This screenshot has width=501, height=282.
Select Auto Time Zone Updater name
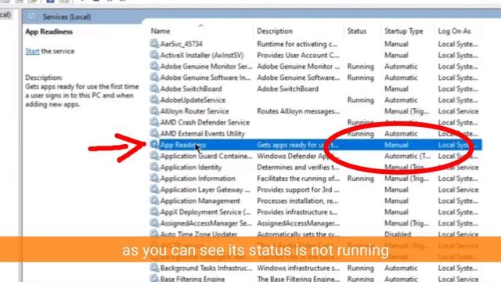coord(199,234)
